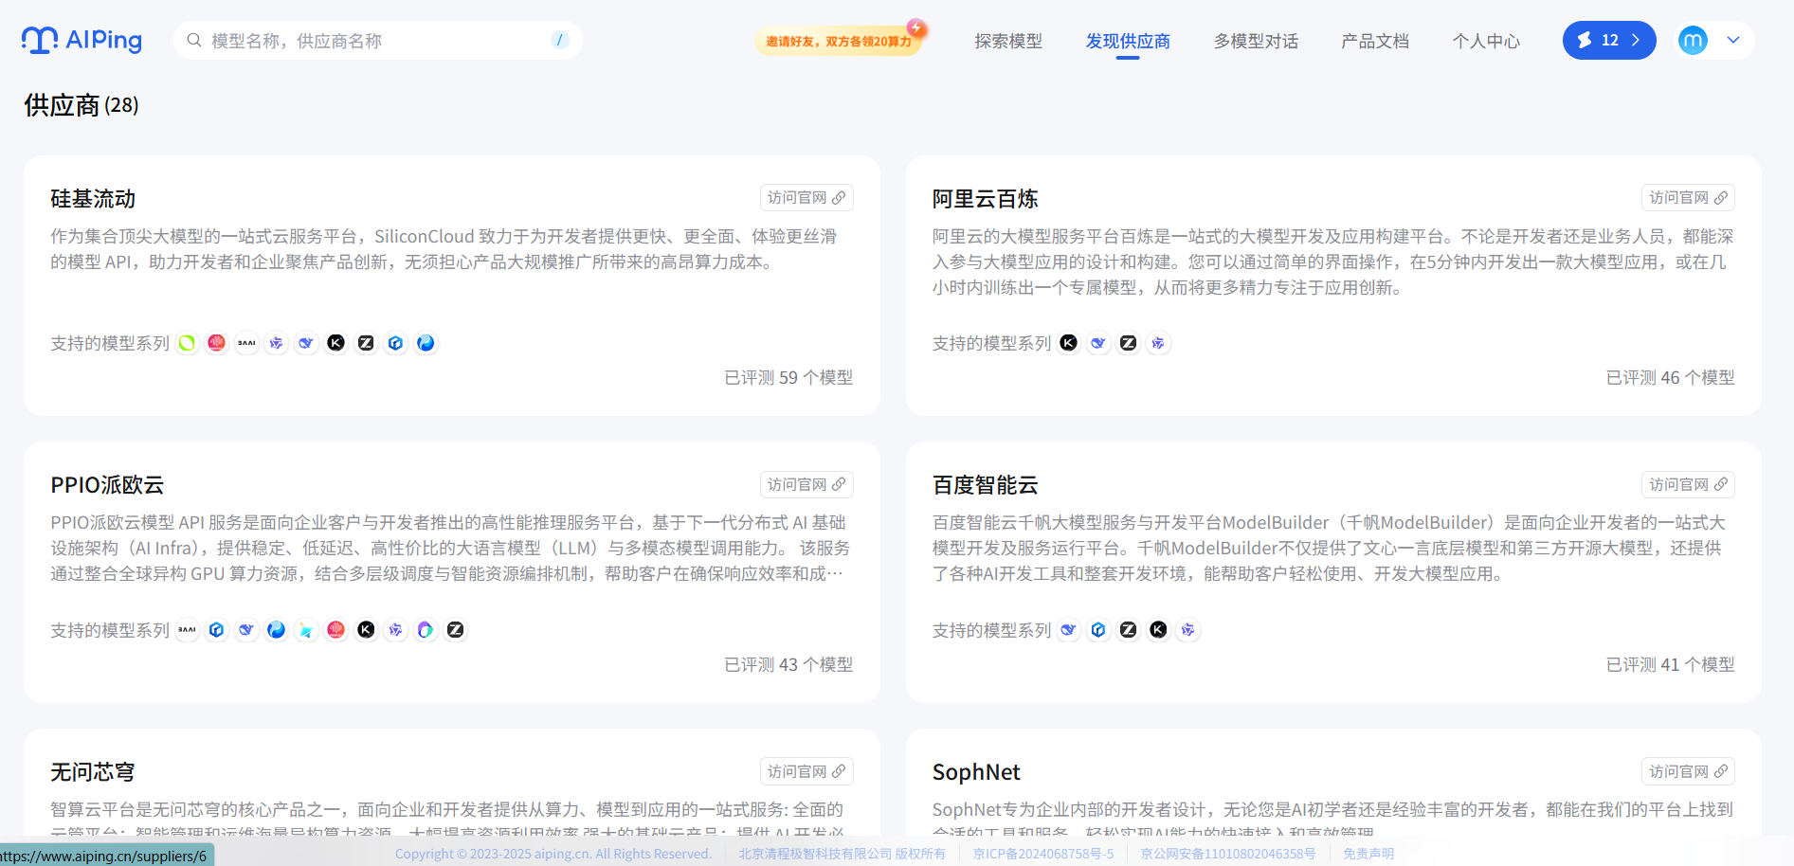Click the Qwen model icon under 硅基流动
Viewport: 1794px width, 866px height.
(x=277, y=343)
